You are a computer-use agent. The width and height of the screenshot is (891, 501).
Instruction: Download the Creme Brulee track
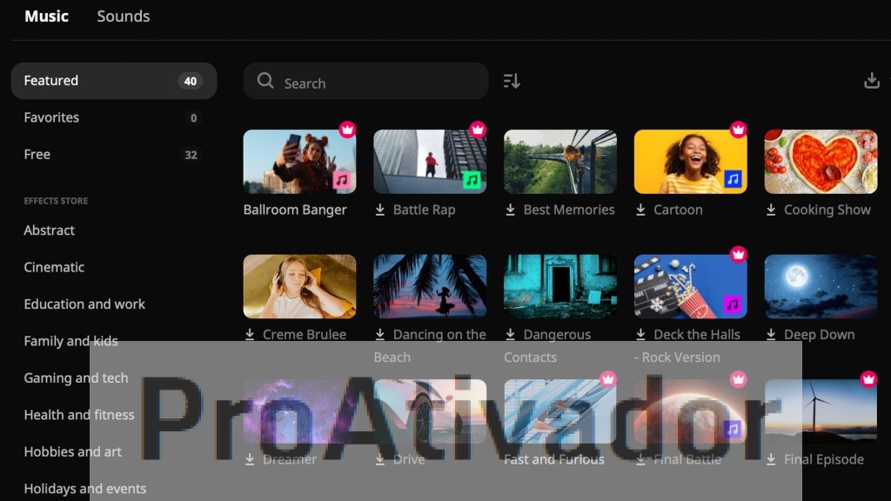coord(251,334)
